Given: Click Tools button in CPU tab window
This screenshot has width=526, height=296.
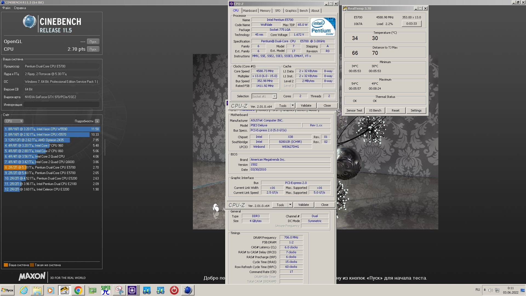Looking at the screenshot, I should (283, 106).
